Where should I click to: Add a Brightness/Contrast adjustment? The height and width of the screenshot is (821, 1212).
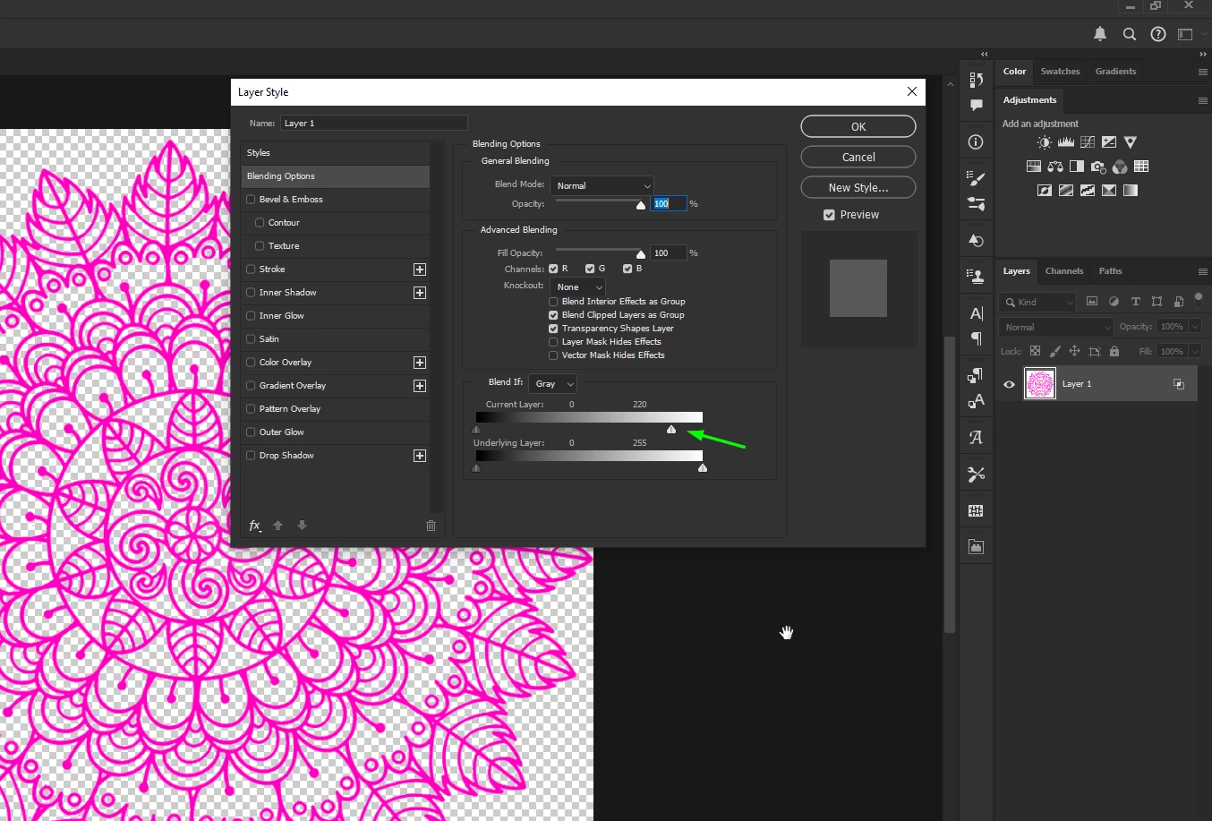(1044, 142)
